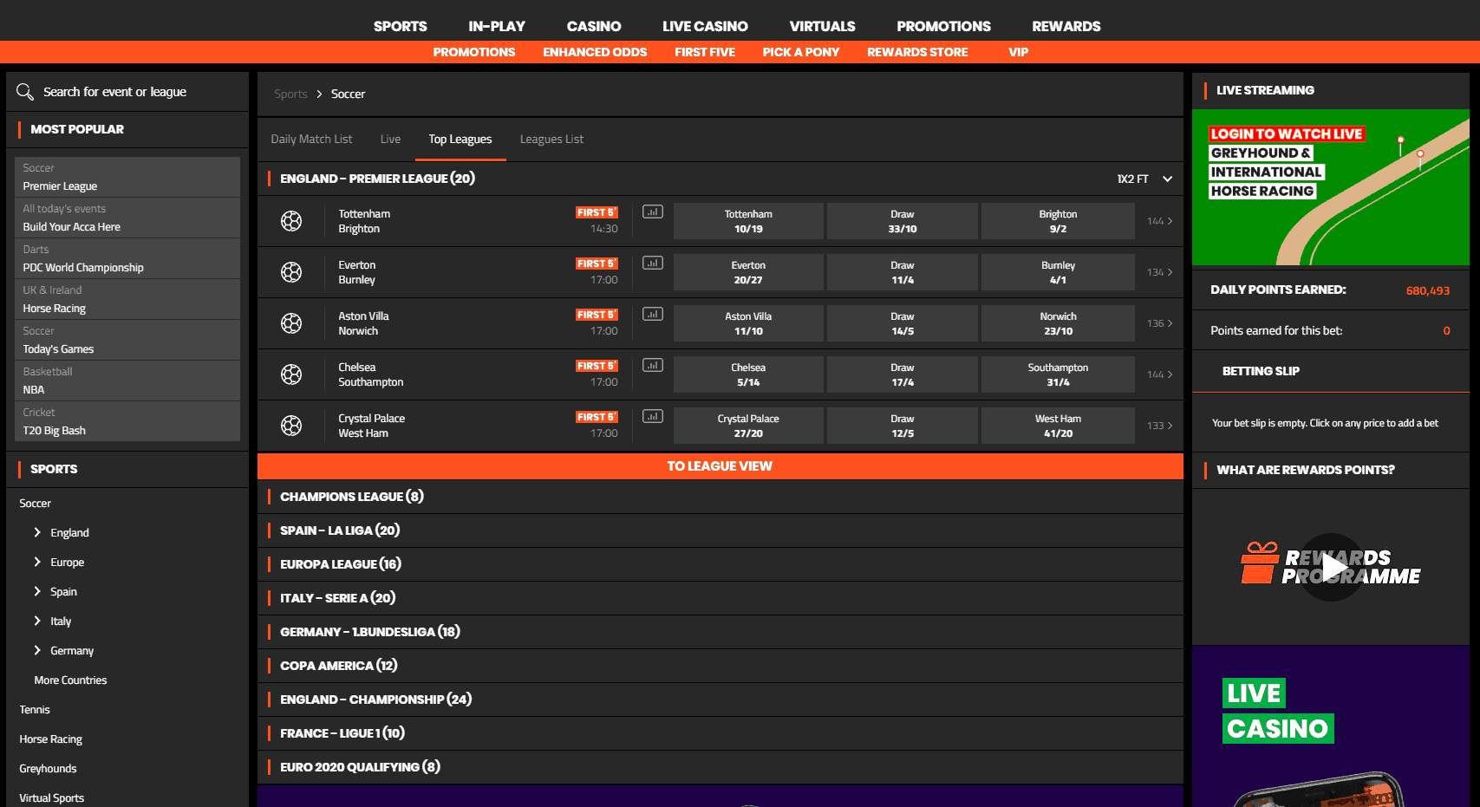1480x807 pixels.
Task: Expand Europe in Soccer sidebar
Action: point(37,562)
